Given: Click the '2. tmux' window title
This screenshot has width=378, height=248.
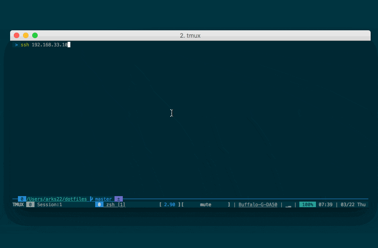Looking at the screenshot, I should (x=190, y=36).
